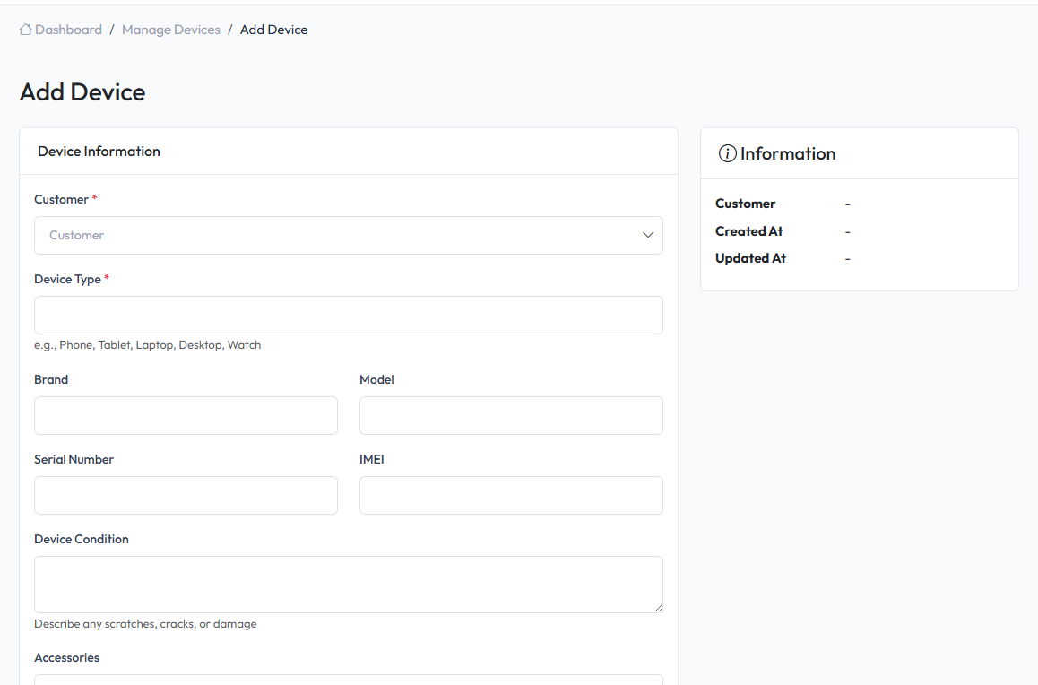Click inside the Device Condition textarea
Image resolution: width=1038 pixels, height=685 pixels.
(x=348, y=585)
